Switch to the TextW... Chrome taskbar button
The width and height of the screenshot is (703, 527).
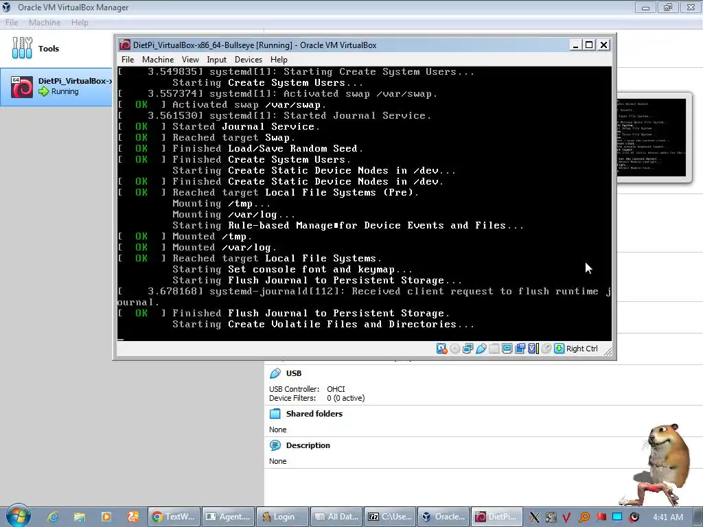pyautogui.click(x=174, y=517)
